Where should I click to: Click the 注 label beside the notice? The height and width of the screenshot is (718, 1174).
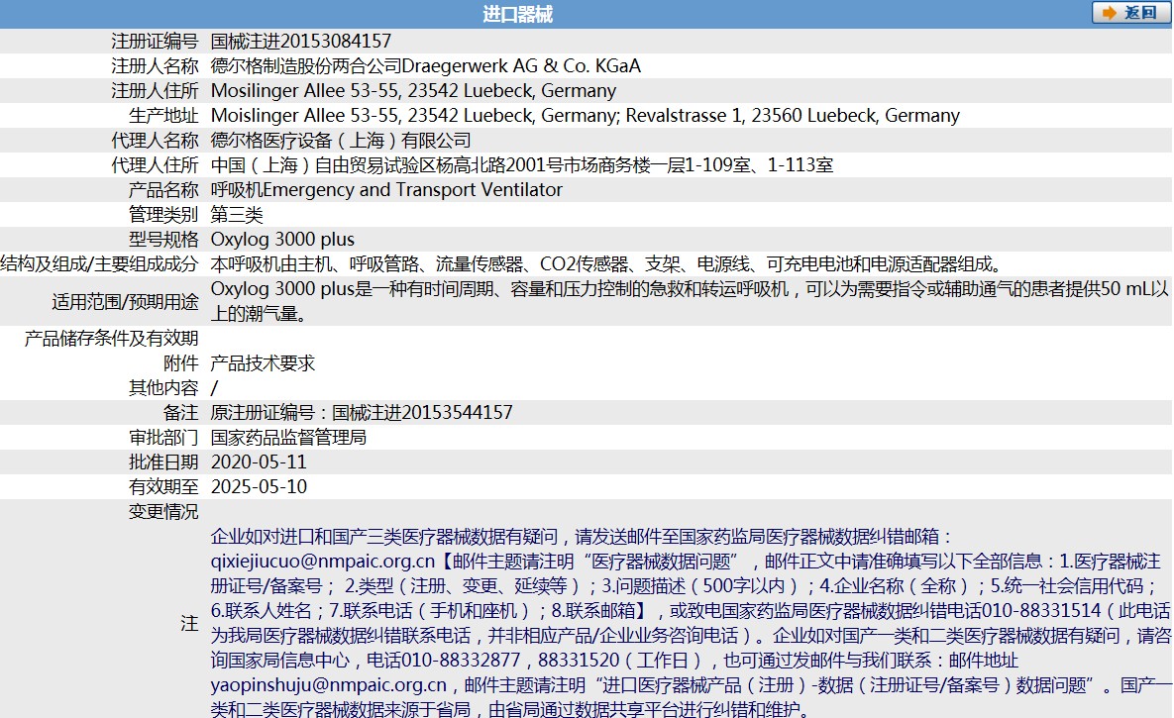pyautogui.click(x=189, y=623)
